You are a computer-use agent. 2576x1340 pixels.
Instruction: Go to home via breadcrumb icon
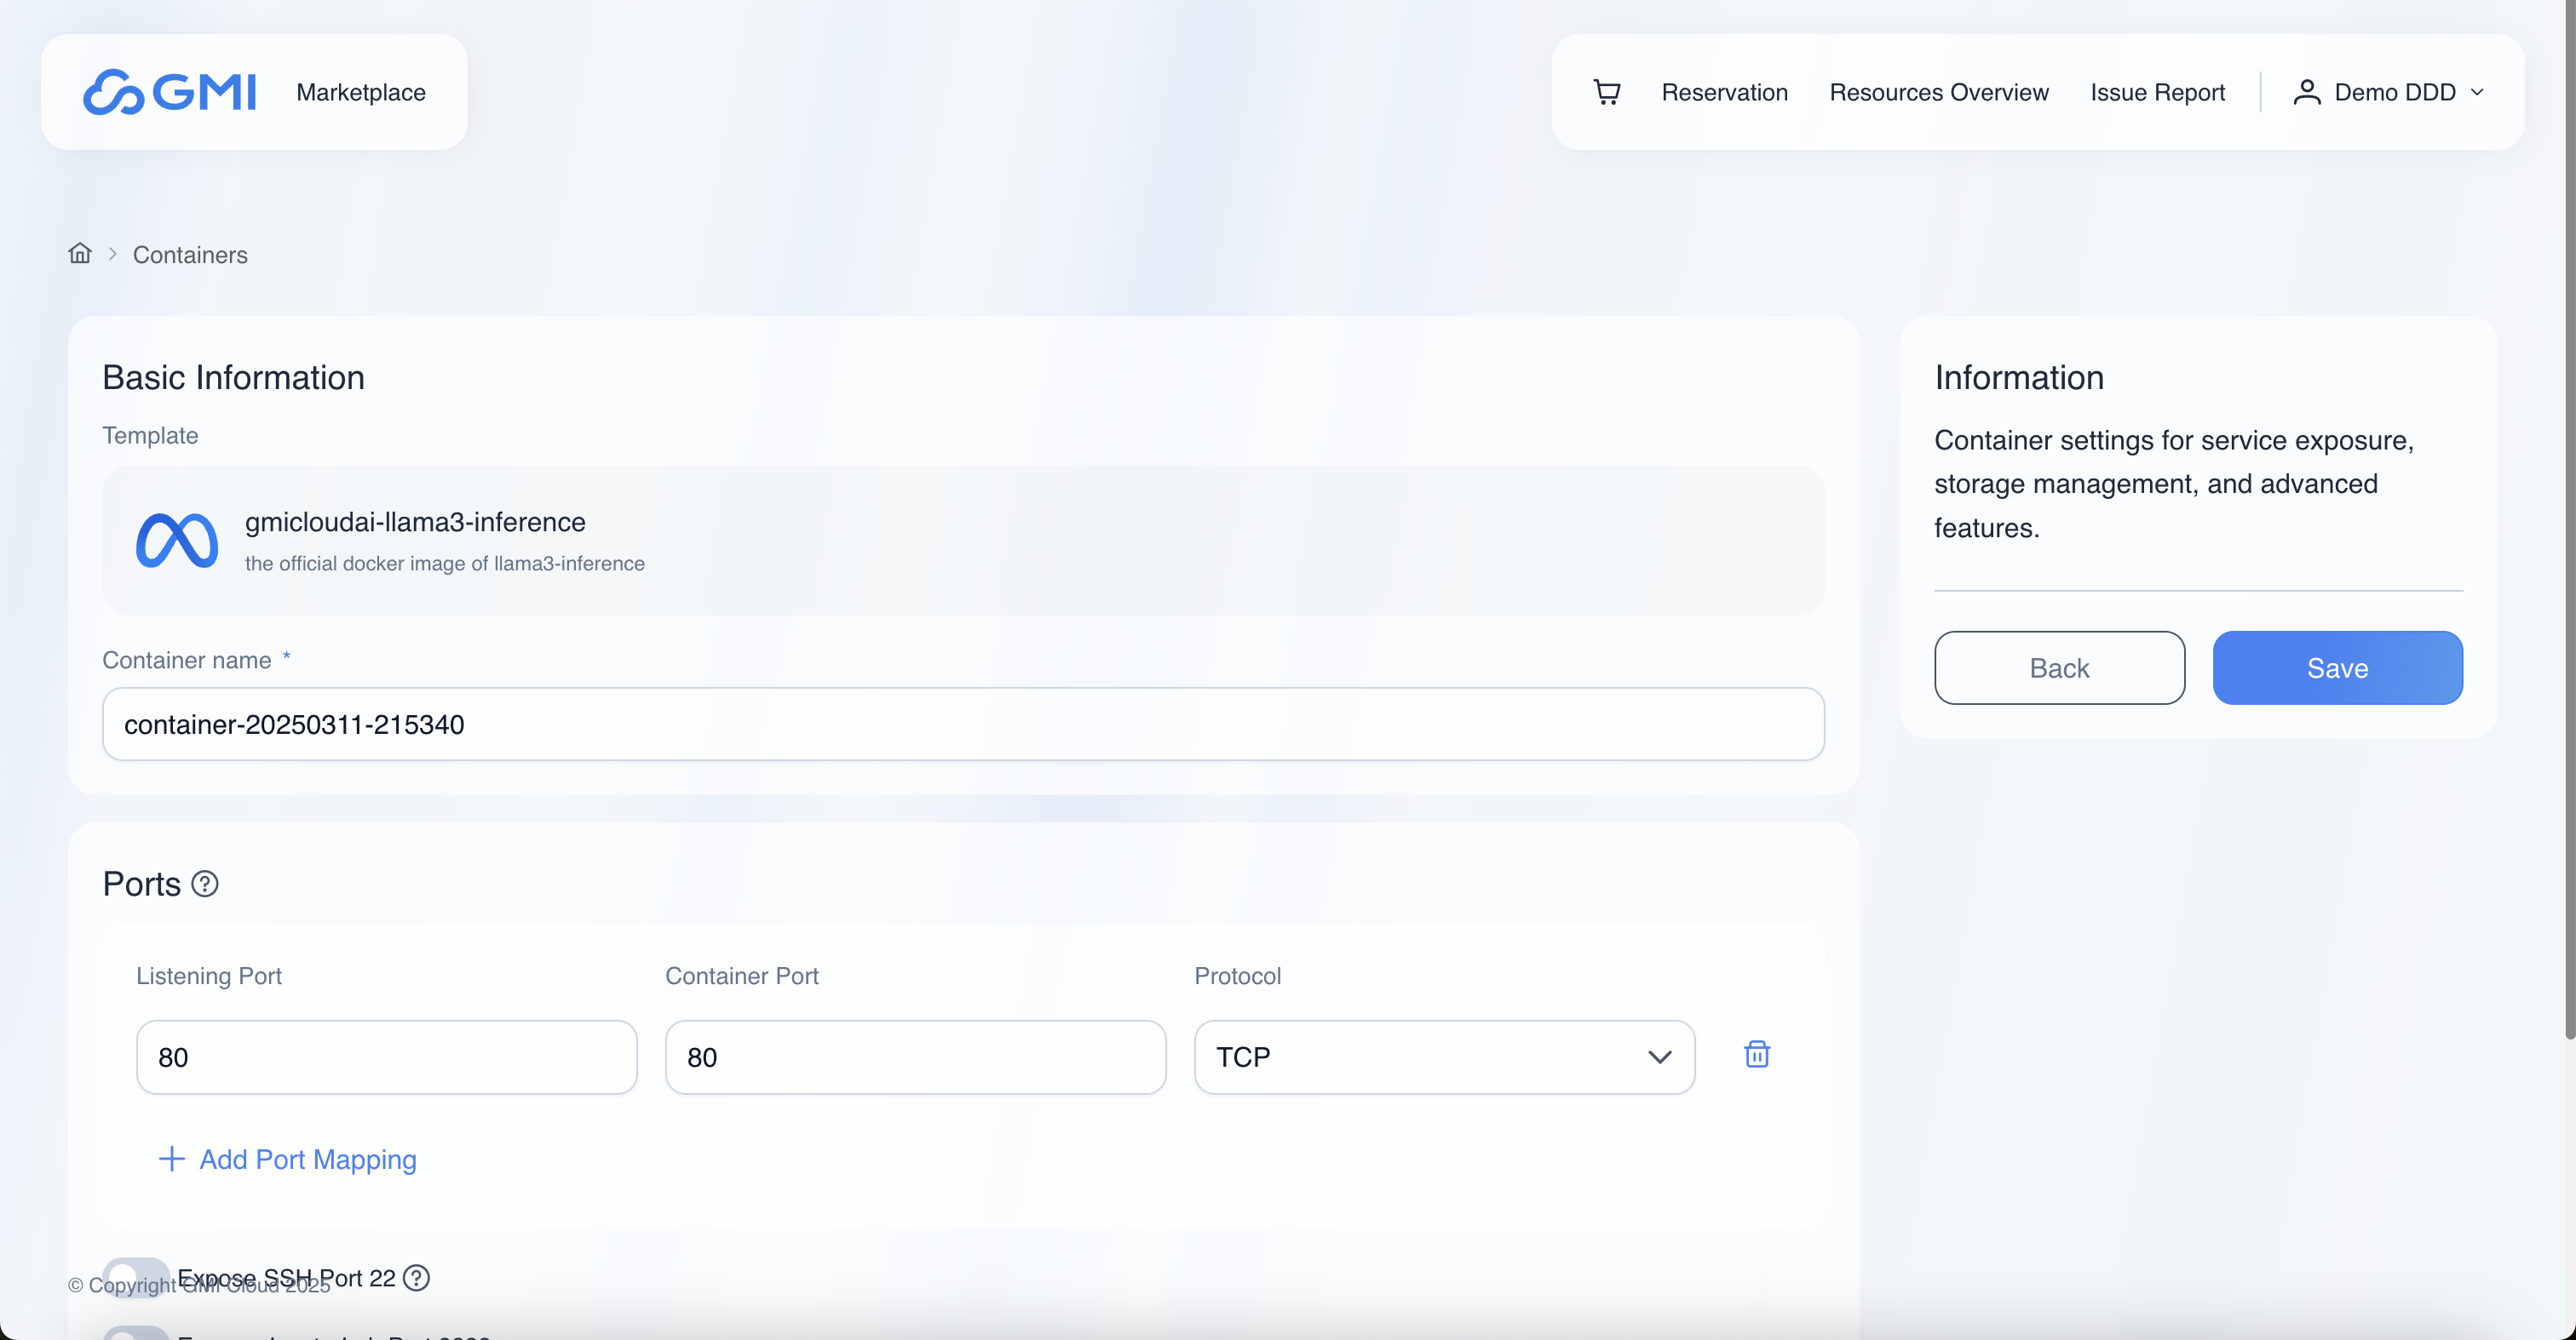(x=80, y=254)
